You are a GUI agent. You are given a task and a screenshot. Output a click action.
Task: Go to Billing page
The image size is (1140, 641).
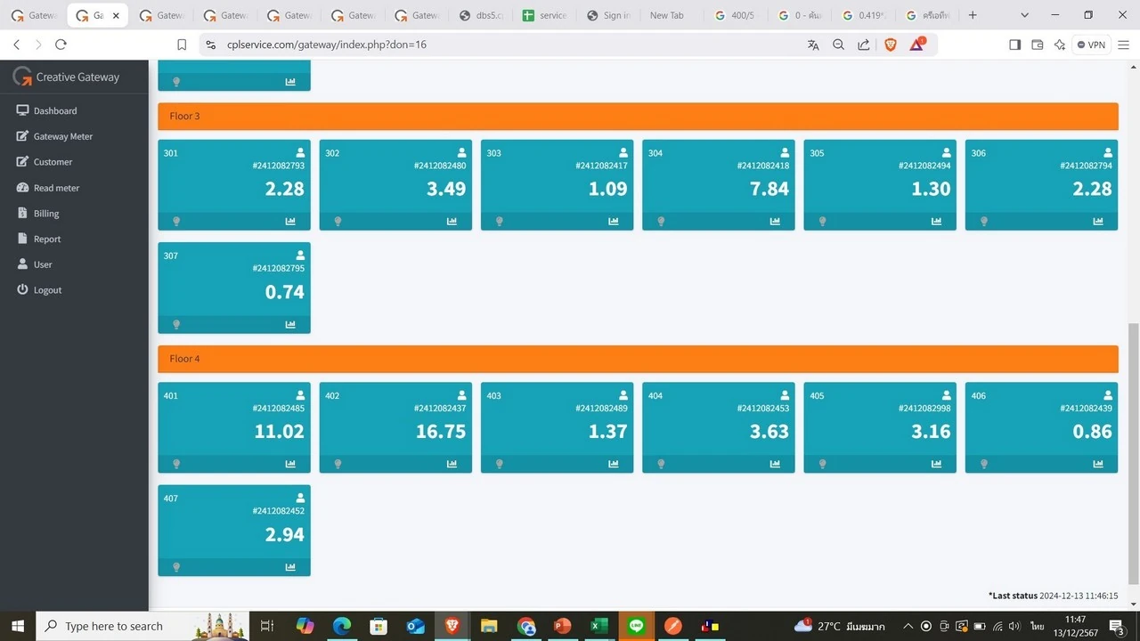pyautogui.click(x=46, y=214)
